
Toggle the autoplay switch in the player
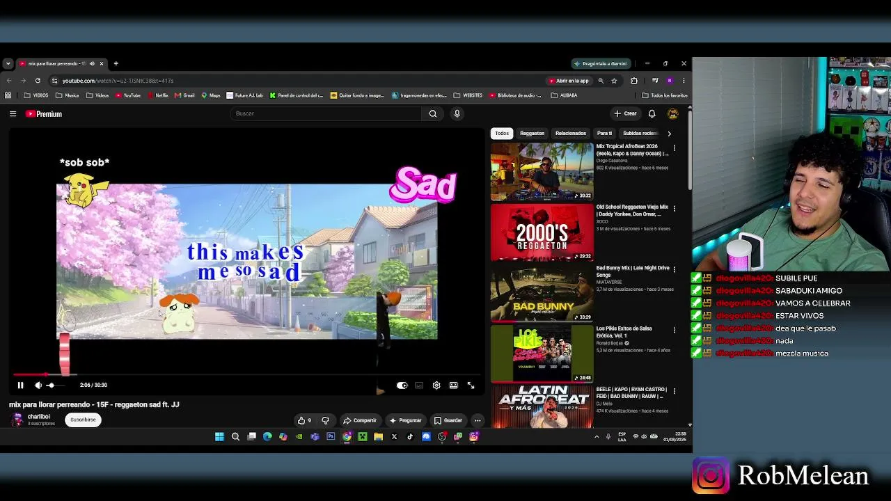point(402,385)
